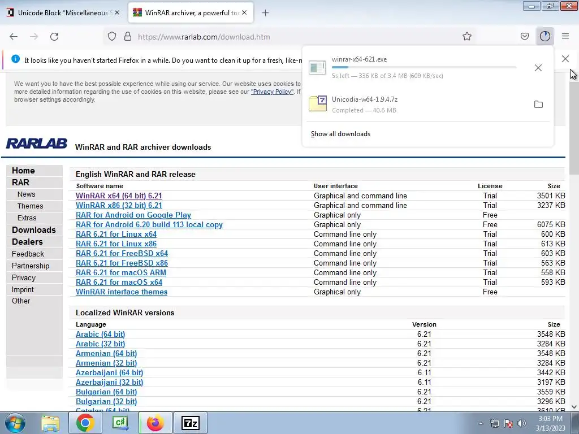The height and width of the screenshot is (434, 579).
Task: Open WinRAR interface themes link
Action: (x=122, y=292)
